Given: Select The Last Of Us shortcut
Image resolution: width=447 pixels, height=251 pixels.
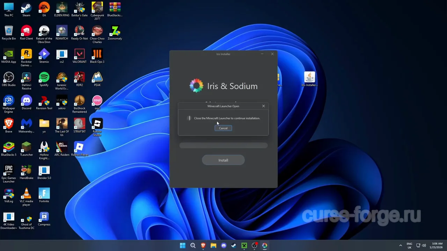Looking at the screenshot, I should coord(62,128).
